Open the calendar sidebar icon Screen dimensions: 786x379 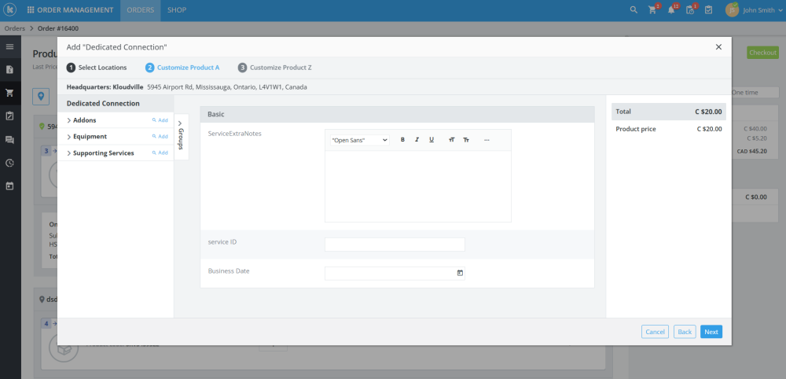(x=9, y=186)
